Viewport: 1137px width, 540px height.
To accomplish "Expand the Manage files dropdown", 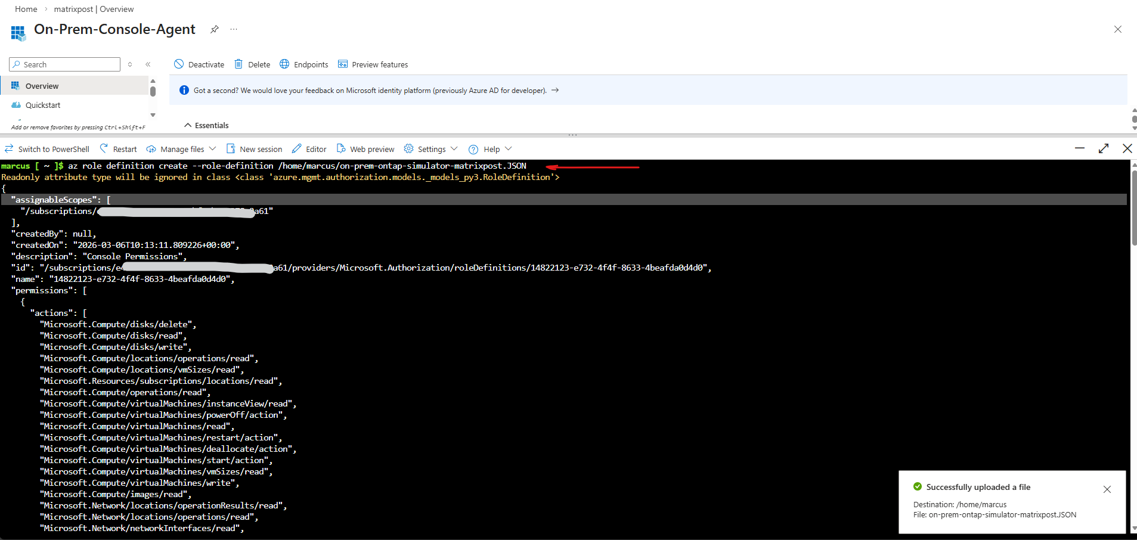I will [x=181, y=149].
